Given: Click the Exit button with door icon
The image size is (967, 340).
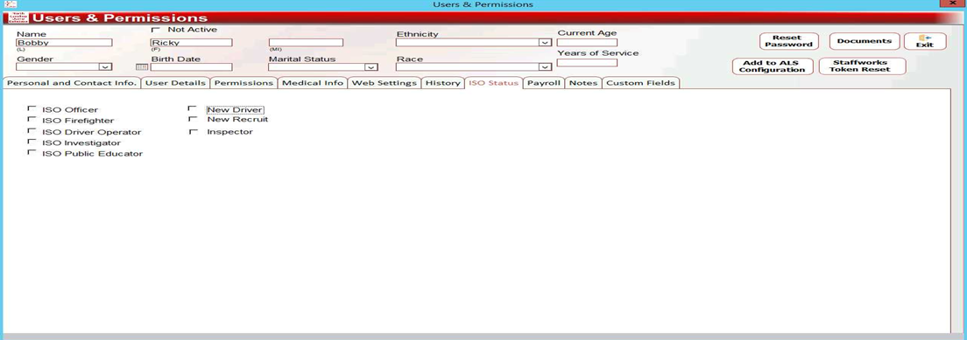Looking at the screenshot, I should pyautogui.click(x=924, y=41).
